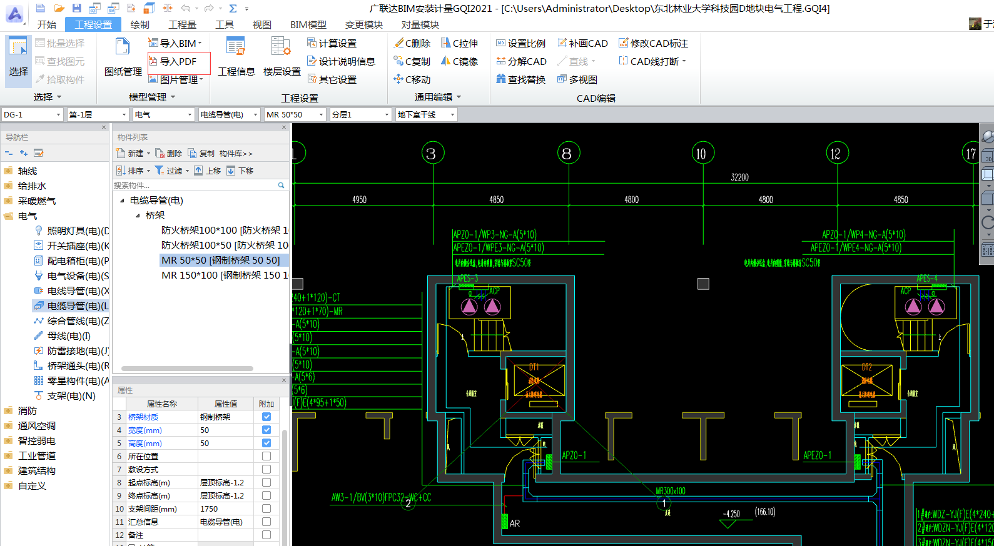Click 分解CAD explode tool
The width and height of the screenshot is (994, 546).
[x=521, y=61]
